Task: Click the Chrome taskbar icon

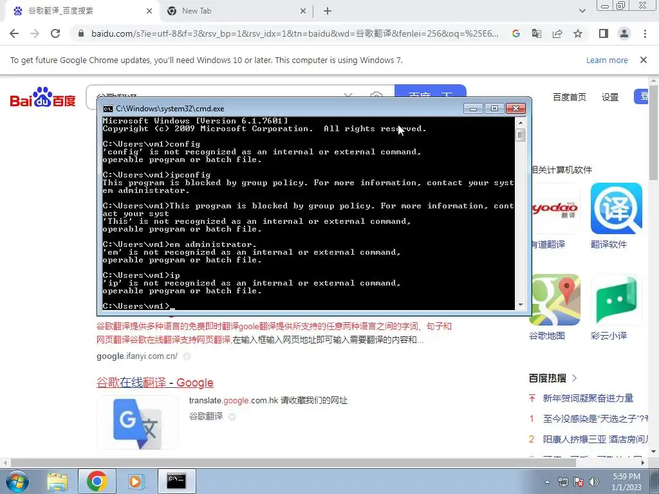Action: (97, 481)
